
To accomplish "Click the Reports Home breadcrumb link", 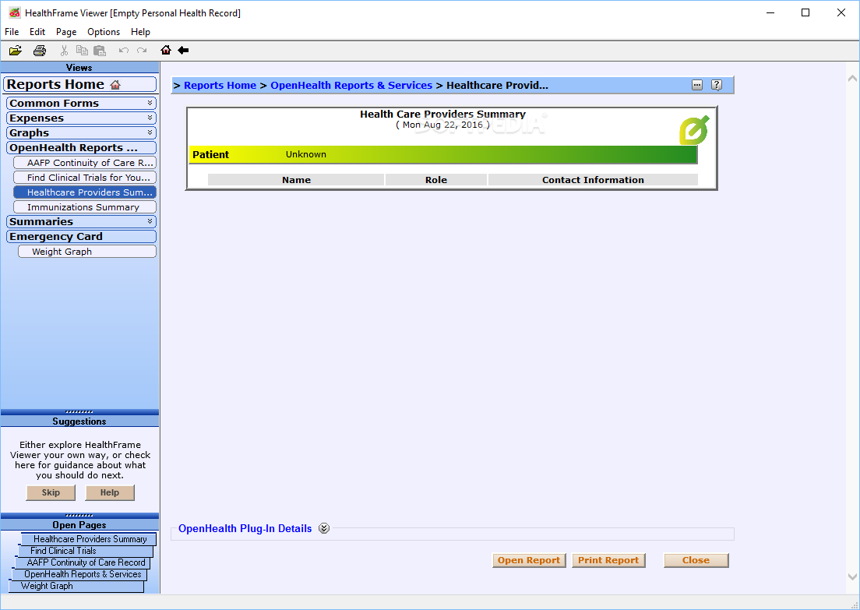I will [x=220, y=85].
